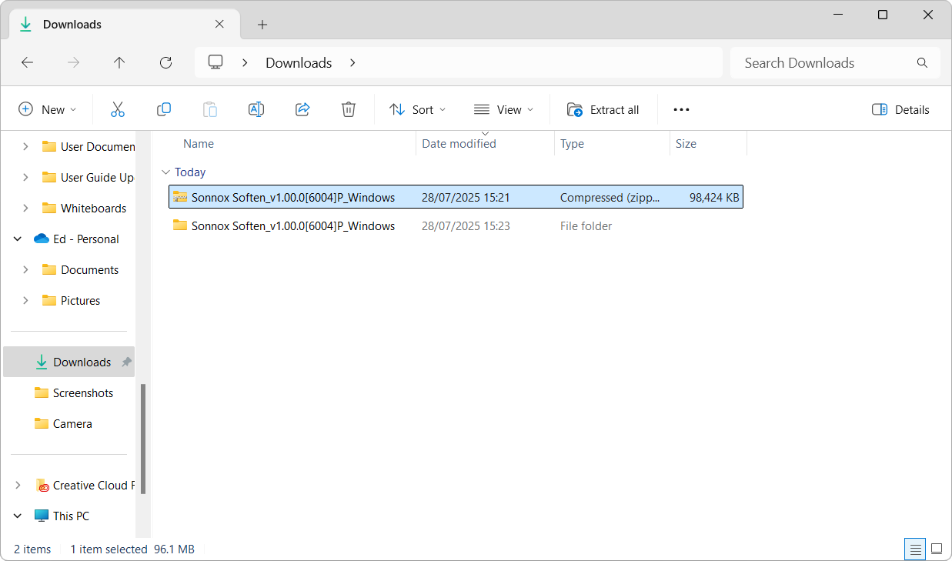
Task: Click the Paste clipboard icon
Action: click(x=210, y=109)
